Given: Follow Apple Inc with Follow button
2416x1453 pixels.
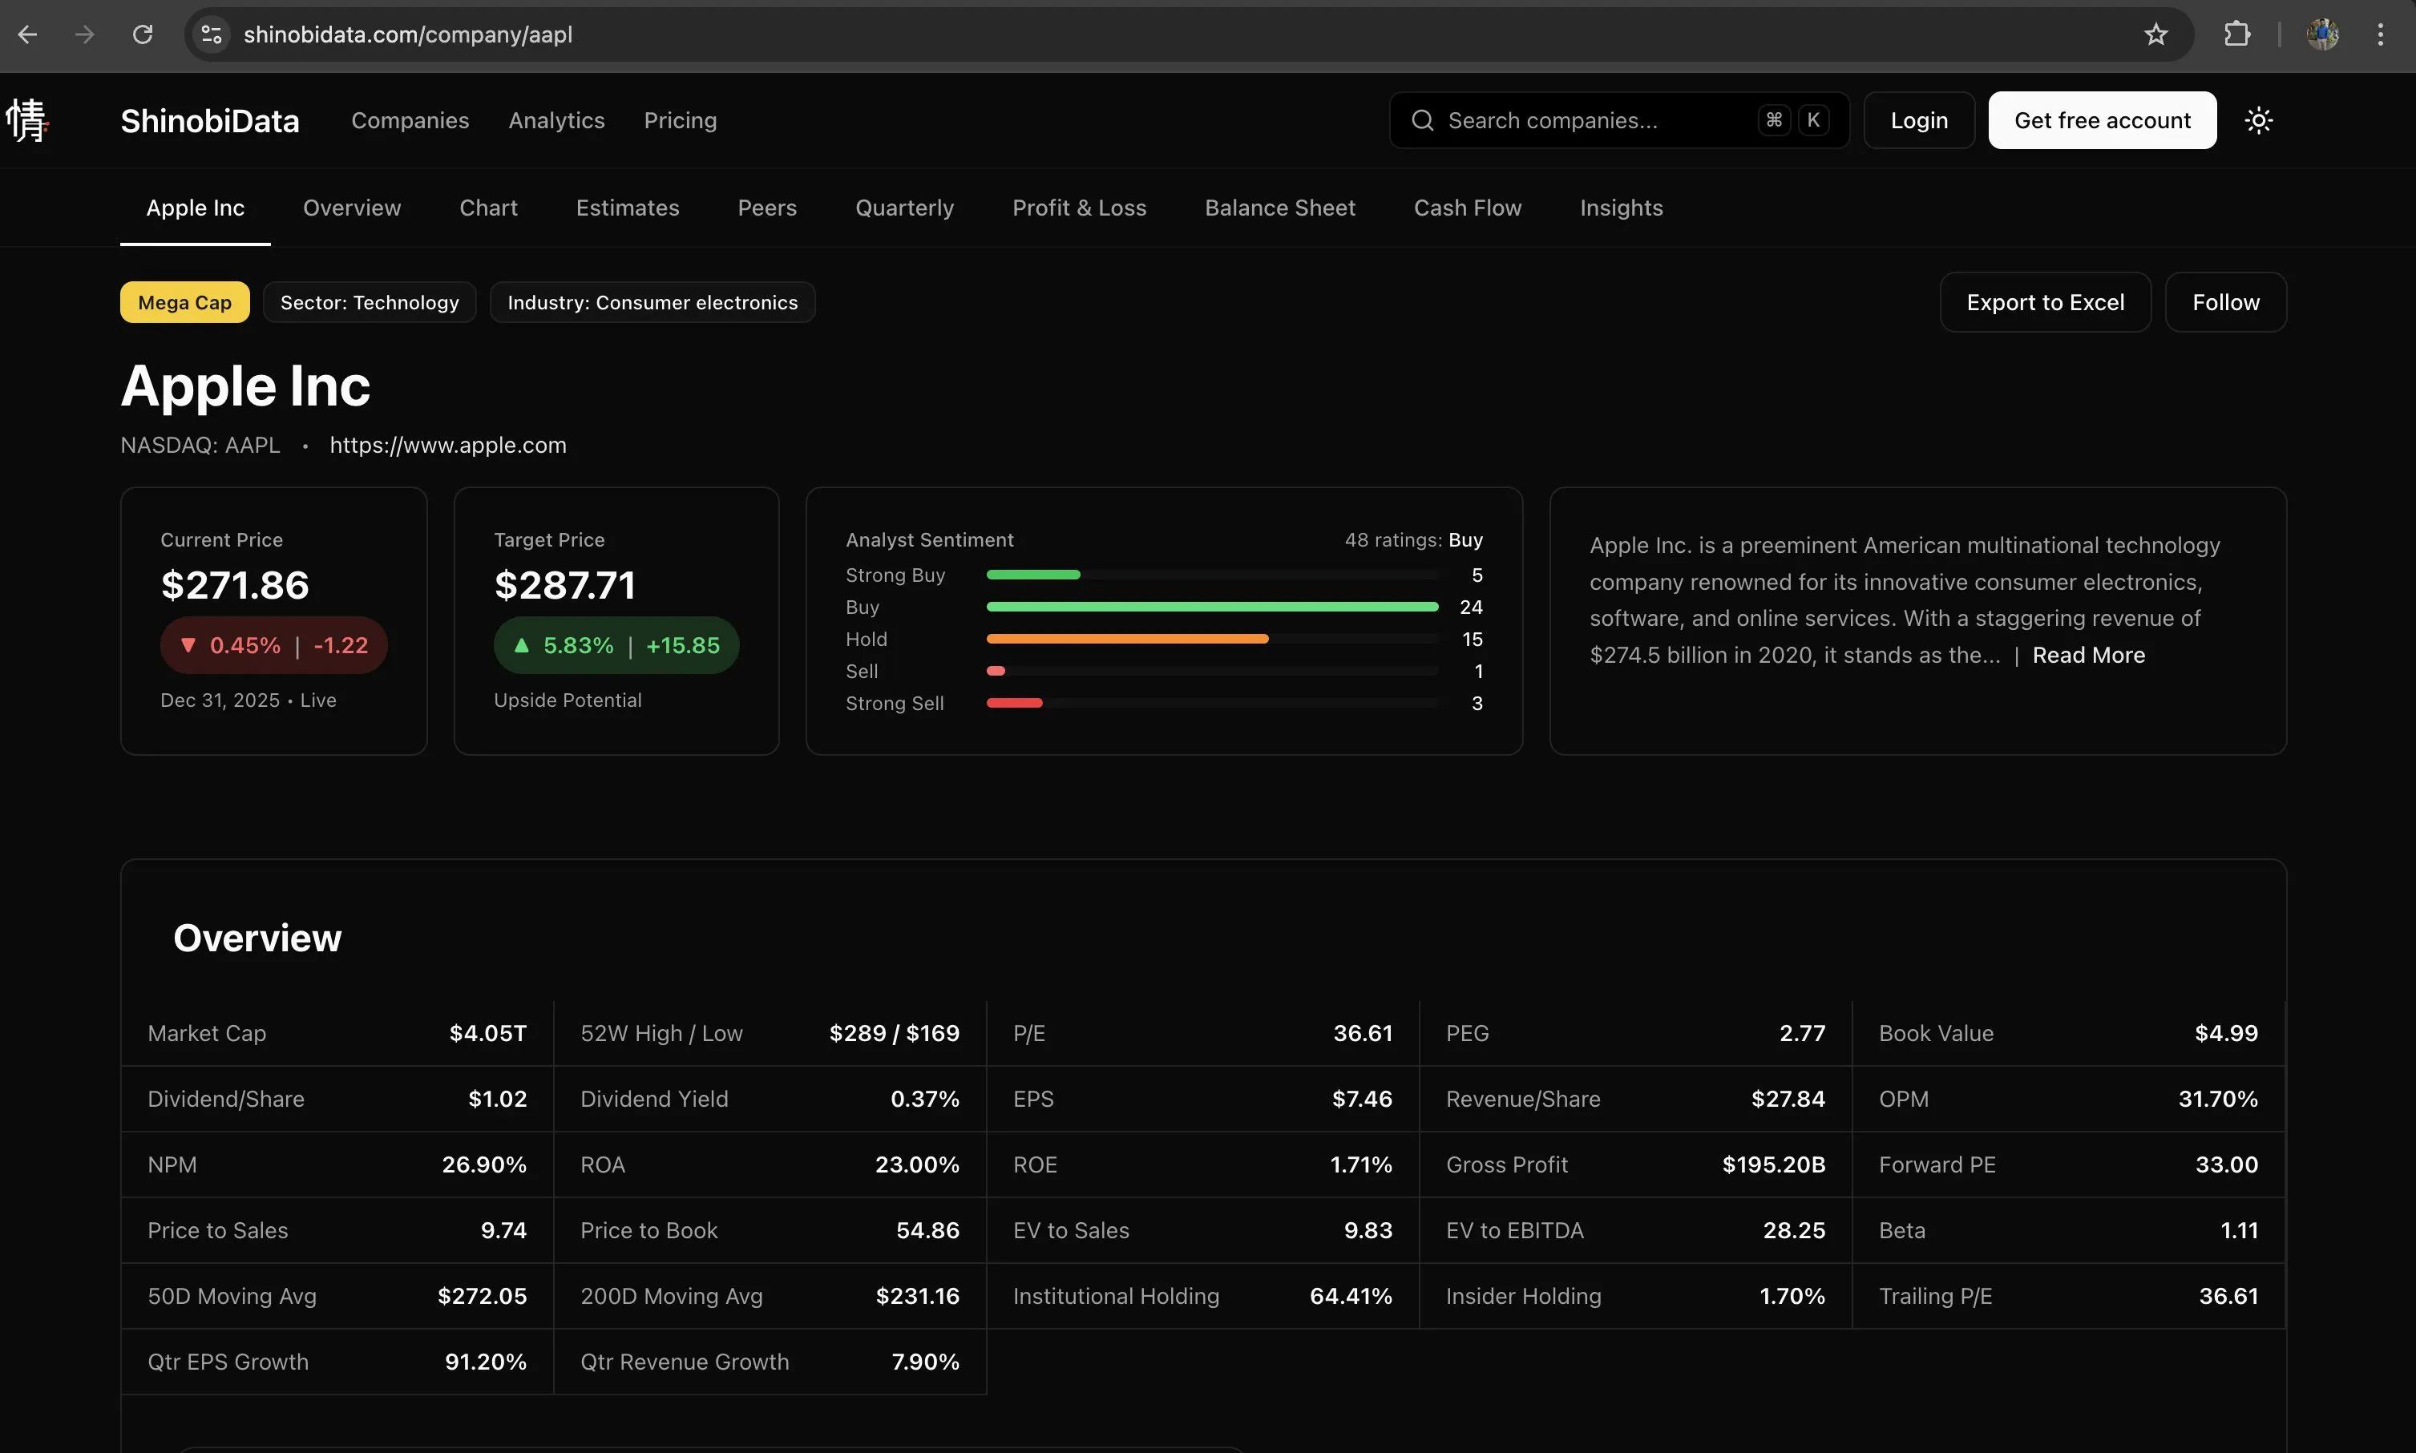Looking at the screenshot, I should [x=2225, y=303].
